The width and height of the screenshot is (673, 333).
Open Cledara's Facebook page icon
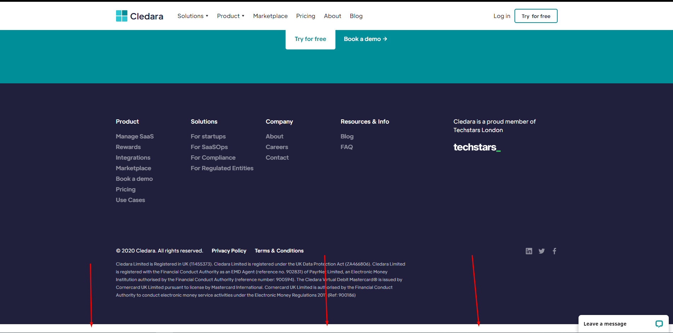pyautogui.click(x=554, y=251)
